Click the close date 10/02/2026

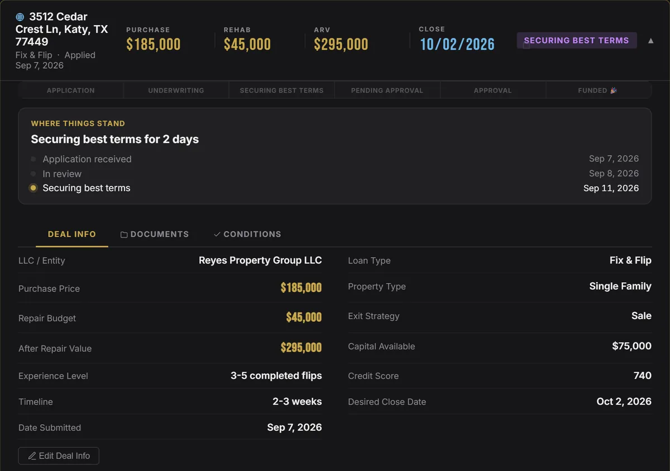tap(457, 44)
